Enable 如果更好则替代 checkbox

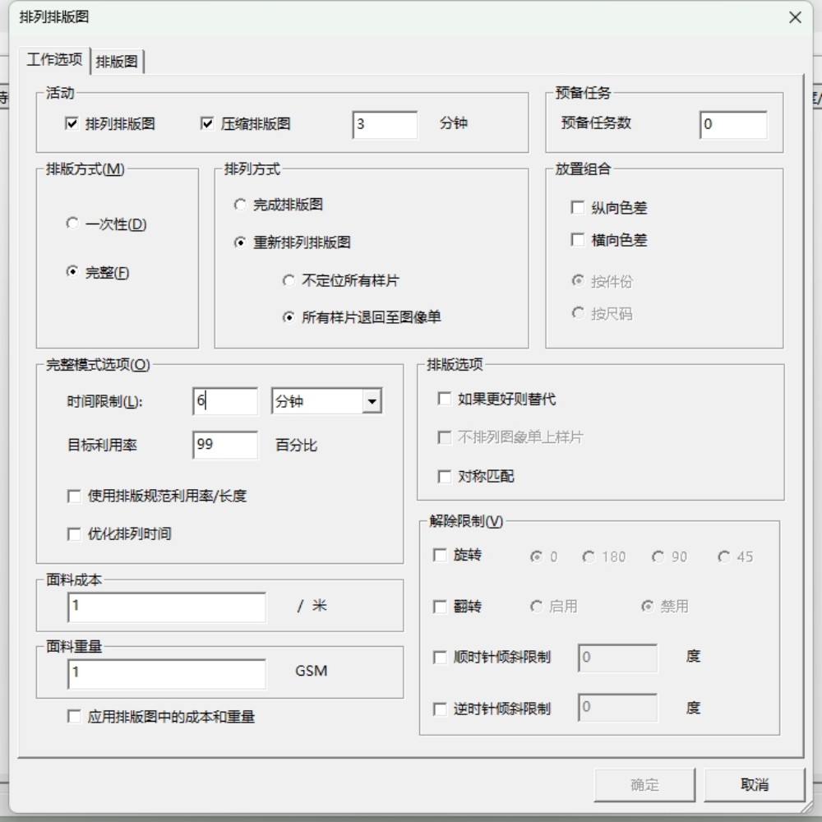coord(444,399)
